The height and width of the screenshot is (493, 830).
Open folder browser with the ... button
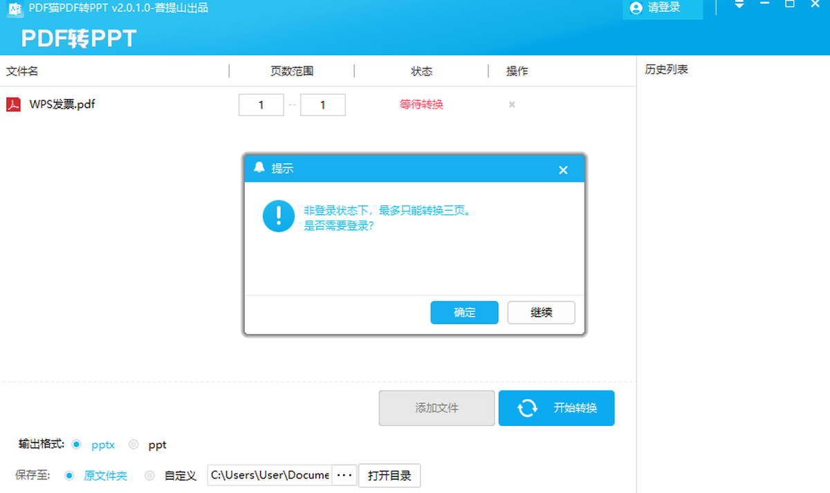(344, 476)
